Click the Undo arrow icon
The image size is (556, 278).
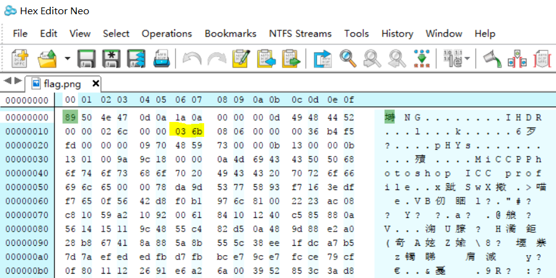[x=192, y=58]
